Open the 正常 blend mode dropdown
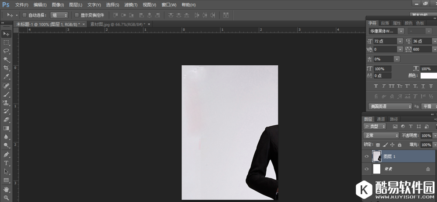This screenshot has height=202, width=437. tap(381, 136)
